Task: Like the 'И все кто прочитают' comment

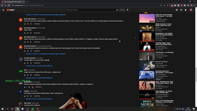Action: [x=25, y=24]
